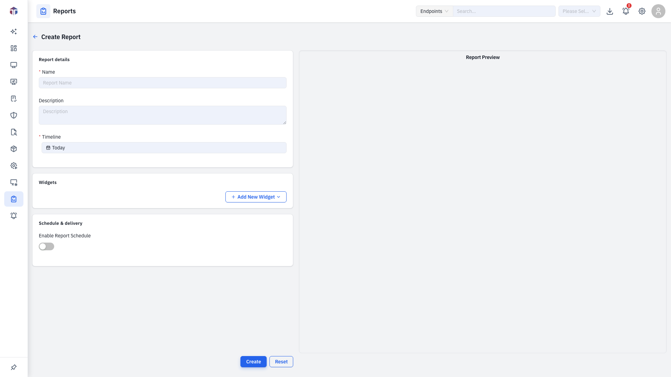Open the gear with play automation icon
This screenshot has height=377, width=671.
[x=14, y=165]
